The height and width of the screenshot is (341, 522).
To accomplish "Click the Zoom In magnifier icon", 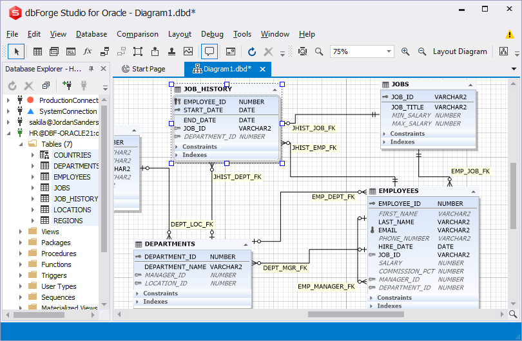I will pos(405,51).
